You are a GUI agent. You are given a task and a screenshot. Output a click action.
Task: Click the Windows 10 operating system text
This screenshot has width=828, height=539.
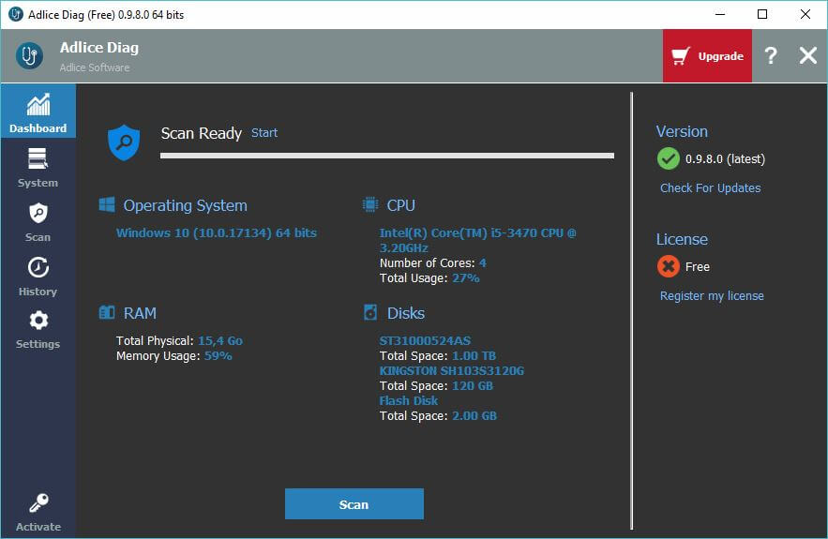217,232
